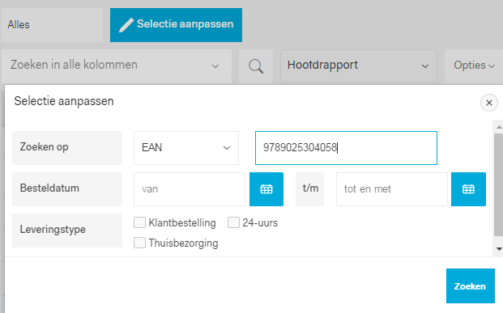Check the Thuisbezorging option
Image resolution: width=503 pixels, height=313 pixels.
139,243
